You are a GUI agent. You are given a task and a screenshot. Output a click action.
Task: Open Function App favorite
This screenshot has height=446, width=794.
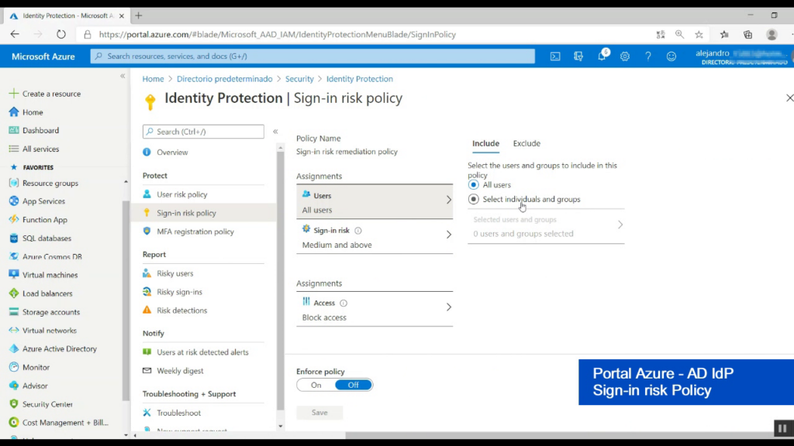click(x=38, y=220)
